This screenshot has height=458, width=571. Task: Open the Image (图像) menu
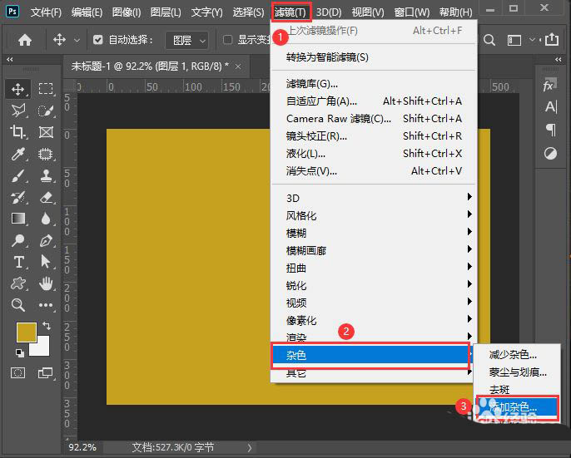127,12
